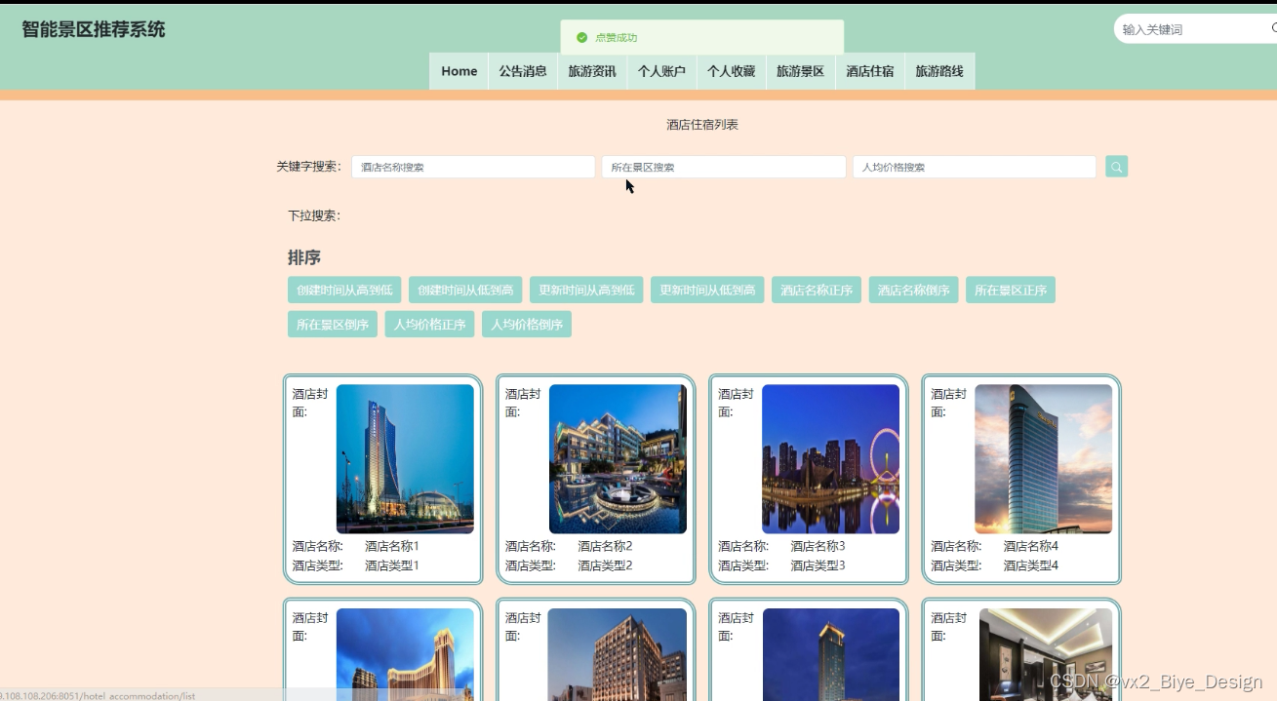The width and height of the screenshot is (1277, 701).
Task: Click the teal search icon button
Action: pyautogui.click(x=1116, y=167)
